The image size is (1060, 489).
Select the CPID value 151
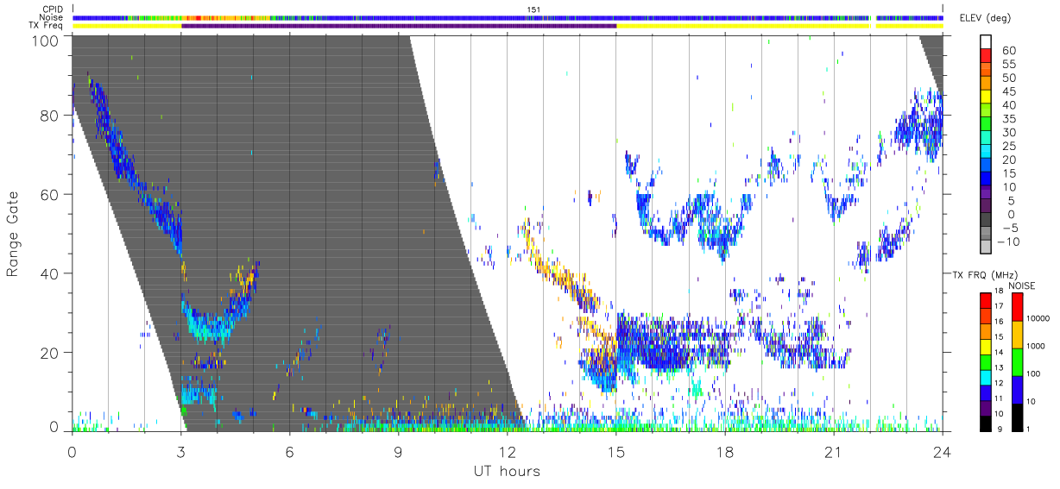point(533,9)
